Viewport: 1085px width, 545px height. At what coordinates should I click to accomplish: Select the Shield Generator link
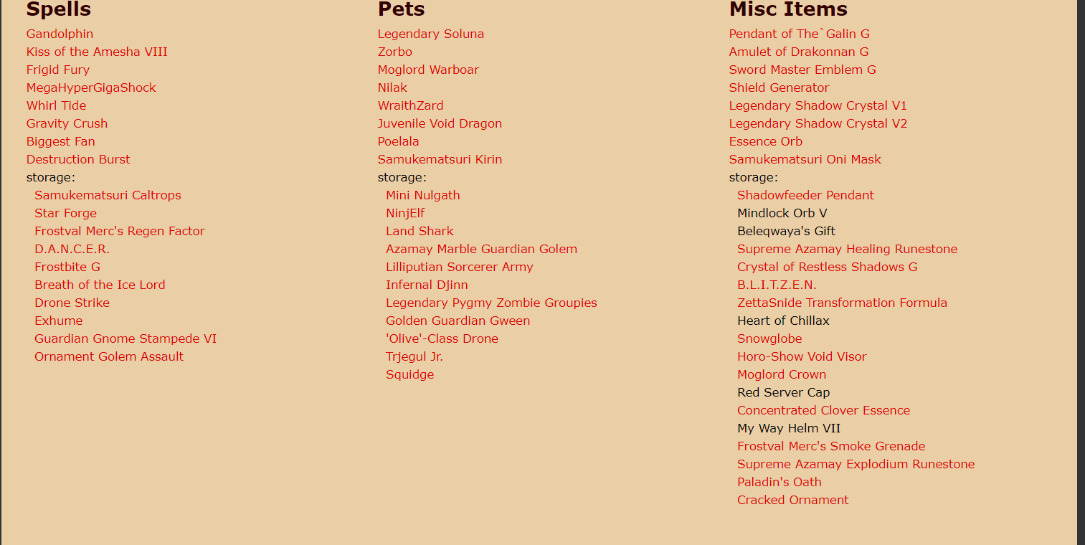pyautogui.click(x=779, y=87)
